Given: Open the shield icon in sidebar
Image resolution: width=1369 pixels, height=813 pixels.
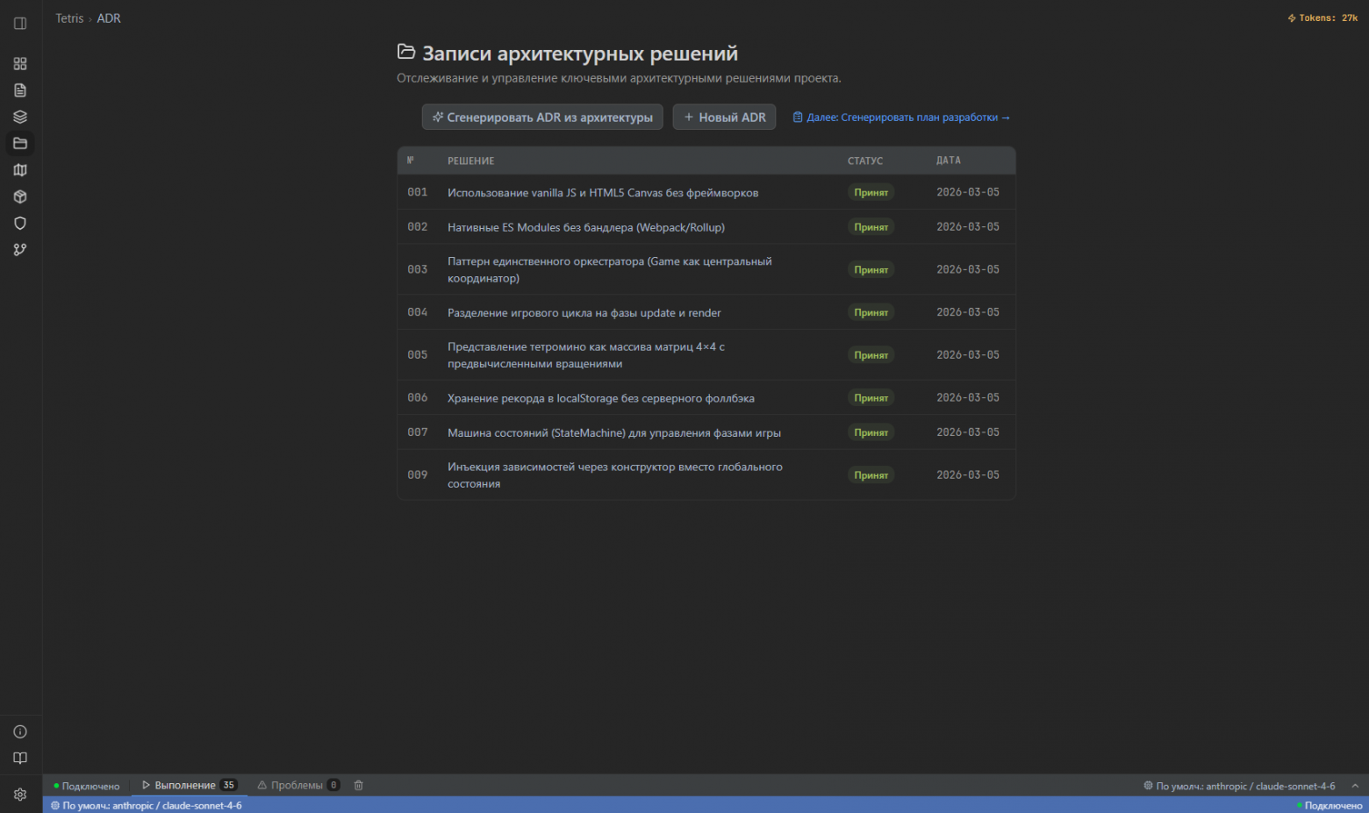Looking at the screenshot, I should point(20,223).
